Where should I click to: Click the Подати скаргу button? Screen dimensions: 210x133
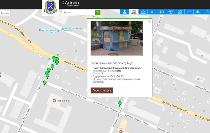(102, 90)
